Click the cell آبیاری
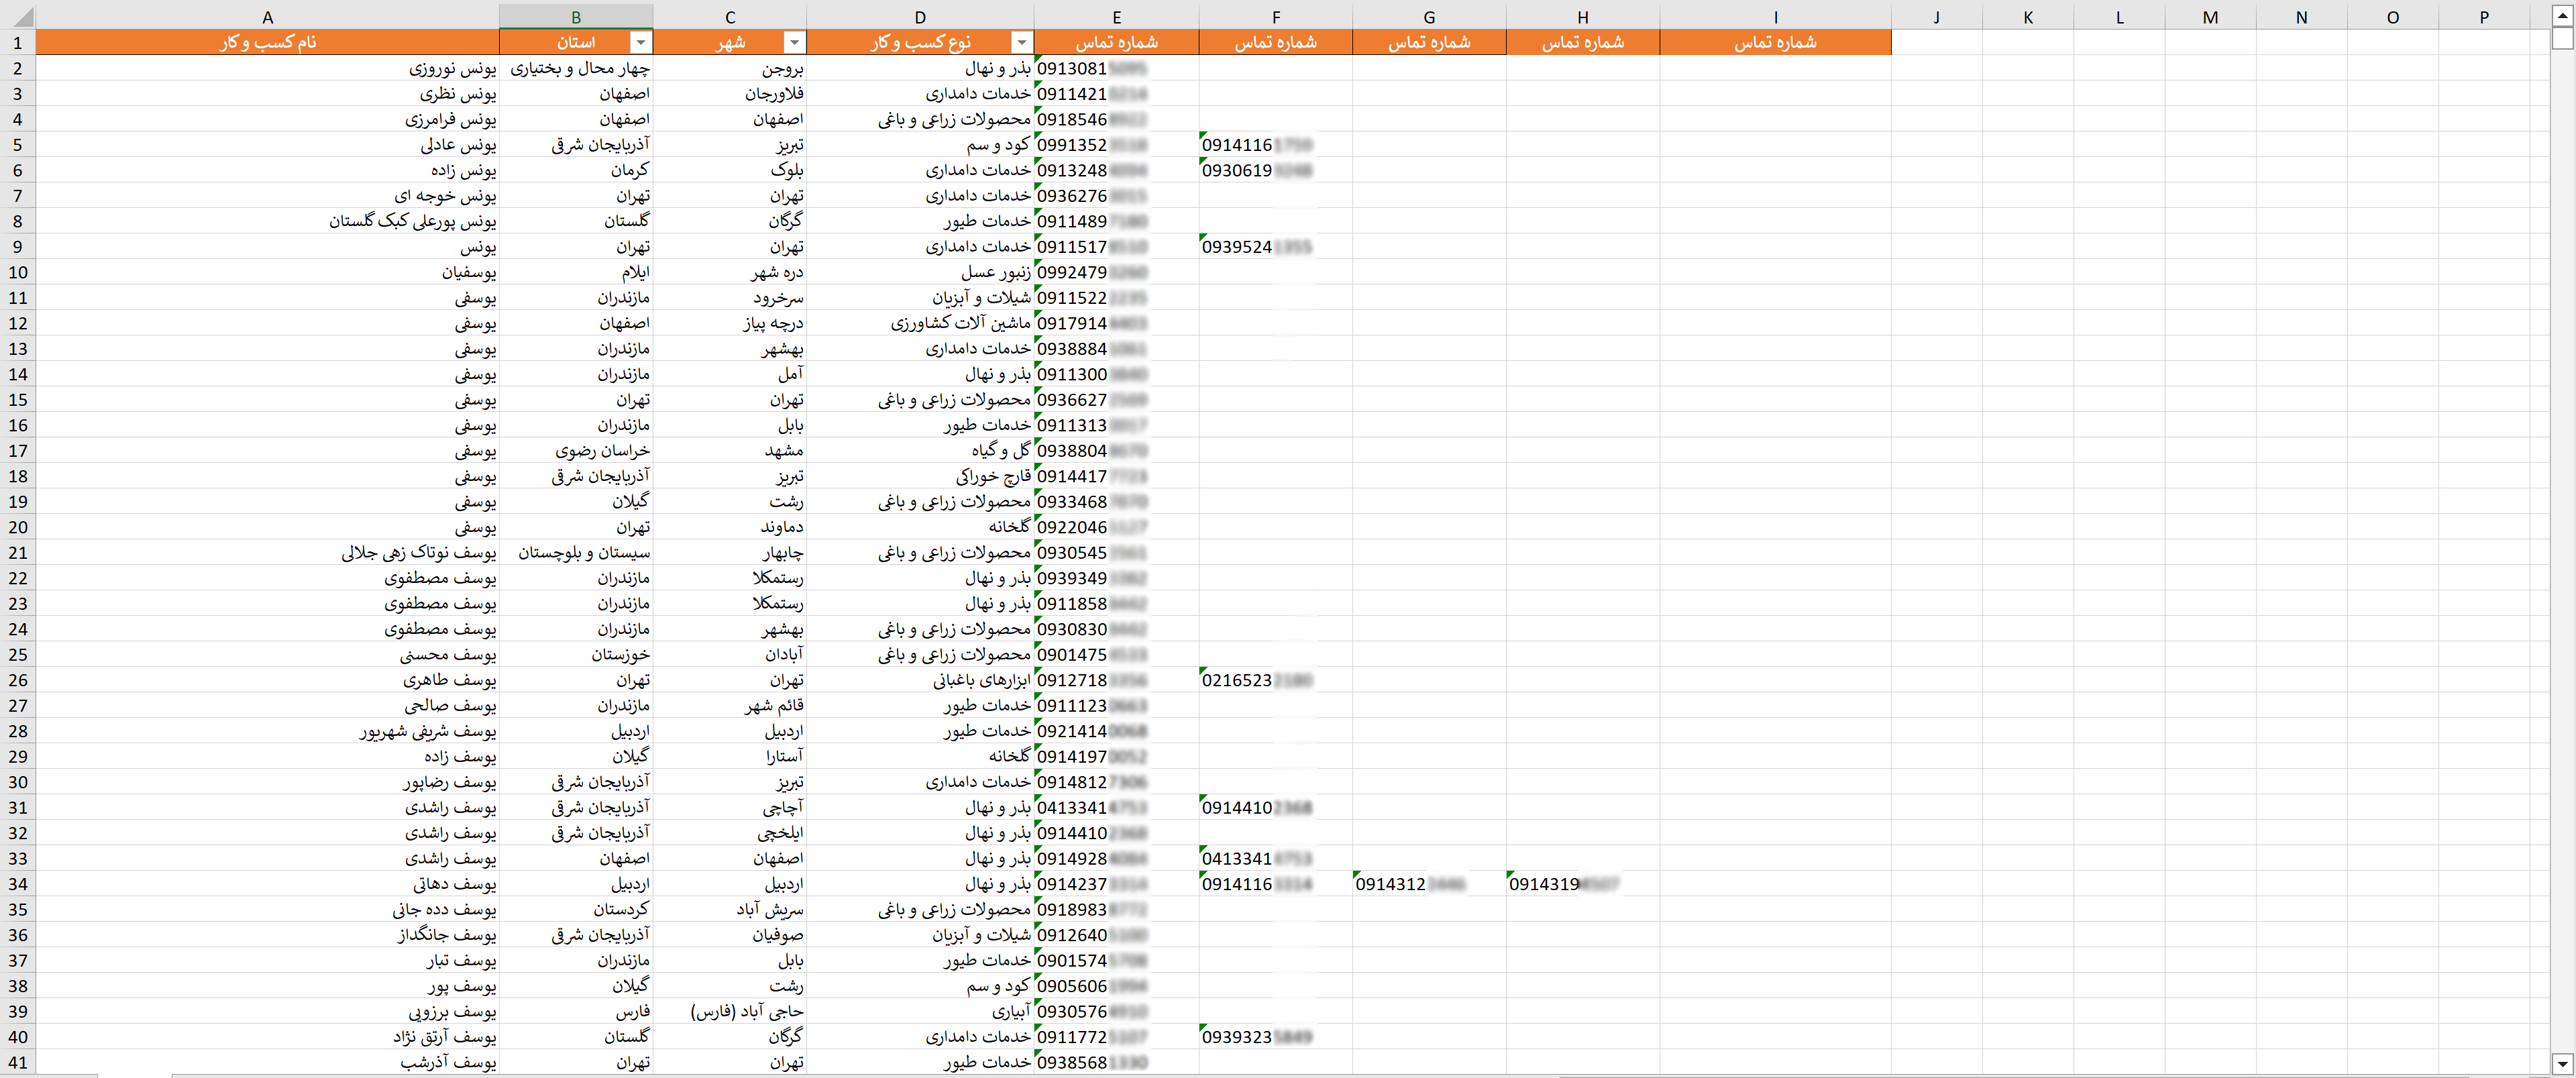 coord(920,1011)
